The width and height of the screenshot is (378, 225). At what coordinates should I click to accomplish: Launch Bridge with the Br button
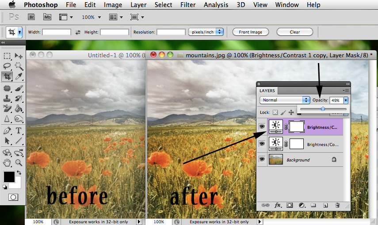click(x=31, y=17)
